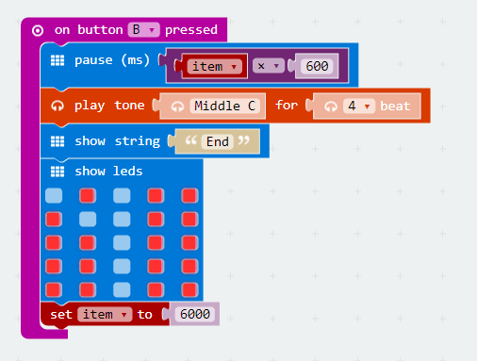Click the target icon on the button pressed block
Screen dimensions: 477x361
click(x=38, y=30)
